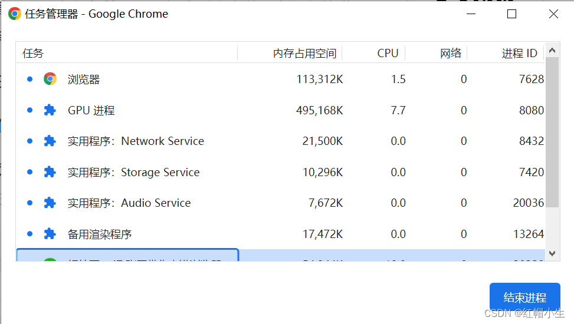Click the Chrome icon in the 浏览器 row

click(50, 79)
